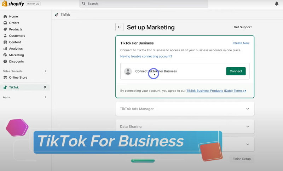
Task: Click the back arrow button
Action: tap(119, 27)
